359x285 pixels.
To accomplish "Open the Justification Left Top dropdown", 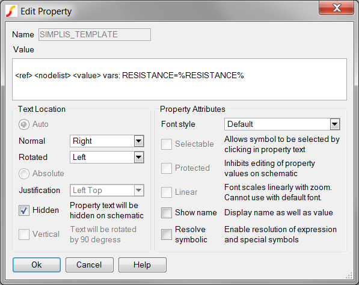I will 107,190.
